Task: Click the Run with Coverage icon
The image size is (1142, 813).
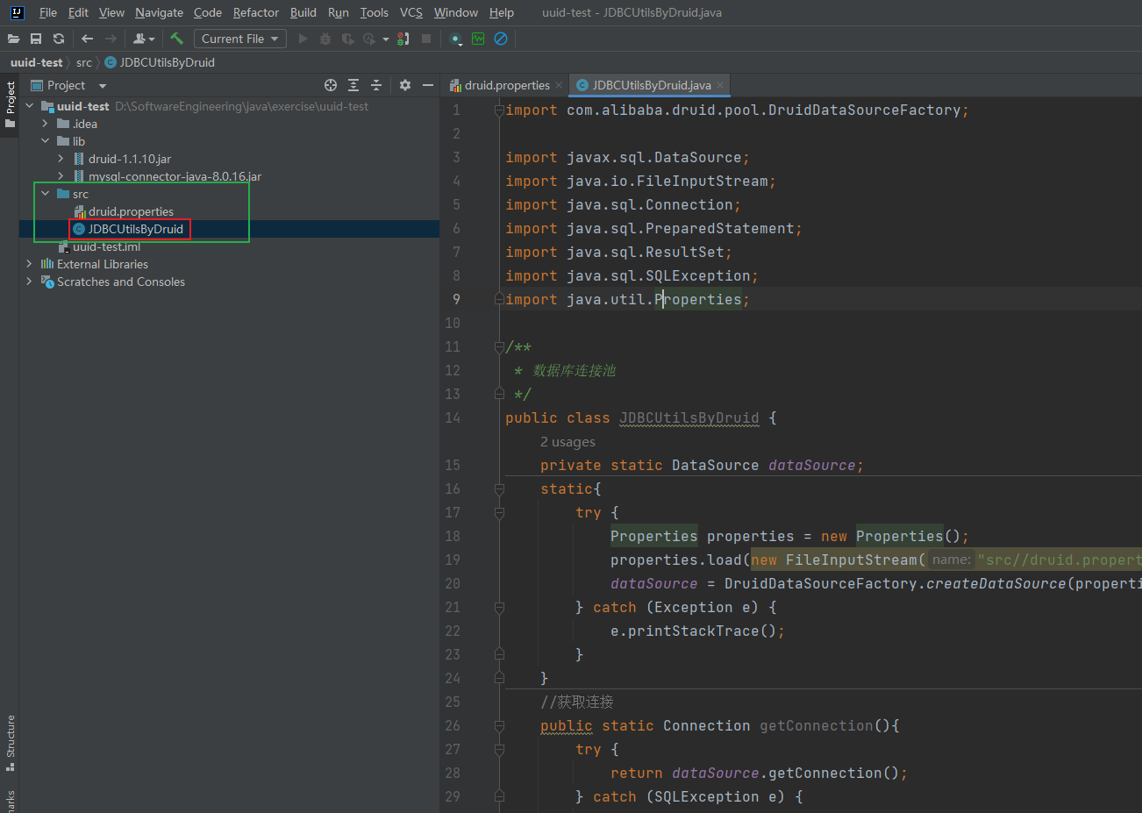Action: [x=348, y=39]
